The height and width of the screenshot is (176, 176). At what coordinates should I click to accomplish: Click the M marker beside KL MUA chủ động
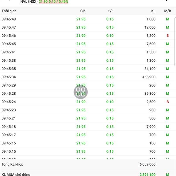pos(167,175)
